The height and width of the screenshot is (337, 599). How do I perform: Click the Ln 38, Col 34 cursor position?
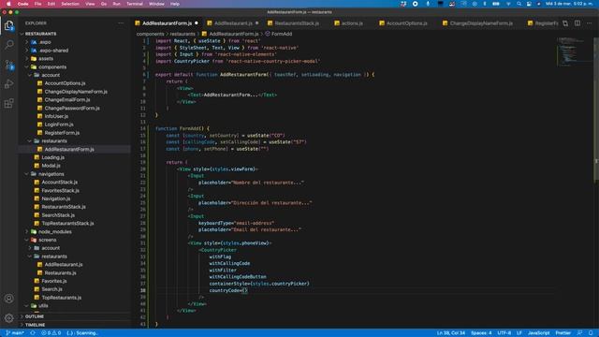pos(451,333)
